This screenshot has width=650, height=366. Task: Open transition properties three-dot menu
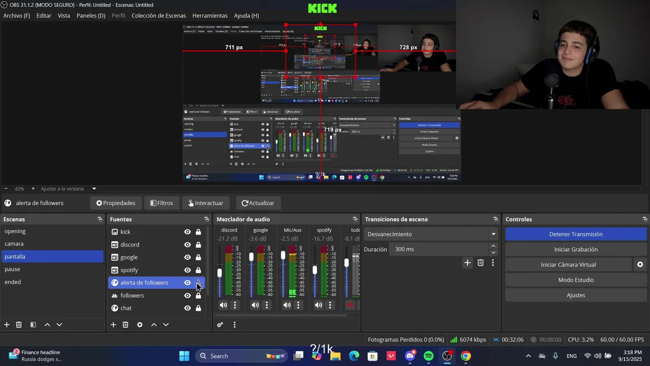pos(493,263)
